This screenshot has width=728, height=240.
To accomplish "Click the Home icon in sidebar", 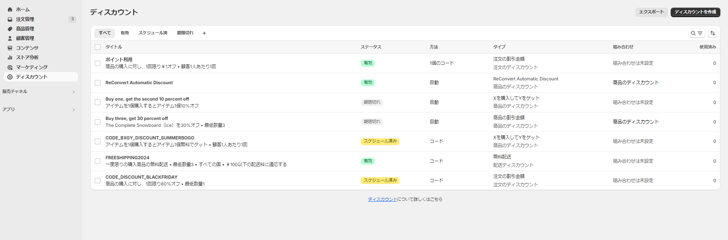I will [x=10, y=10].
